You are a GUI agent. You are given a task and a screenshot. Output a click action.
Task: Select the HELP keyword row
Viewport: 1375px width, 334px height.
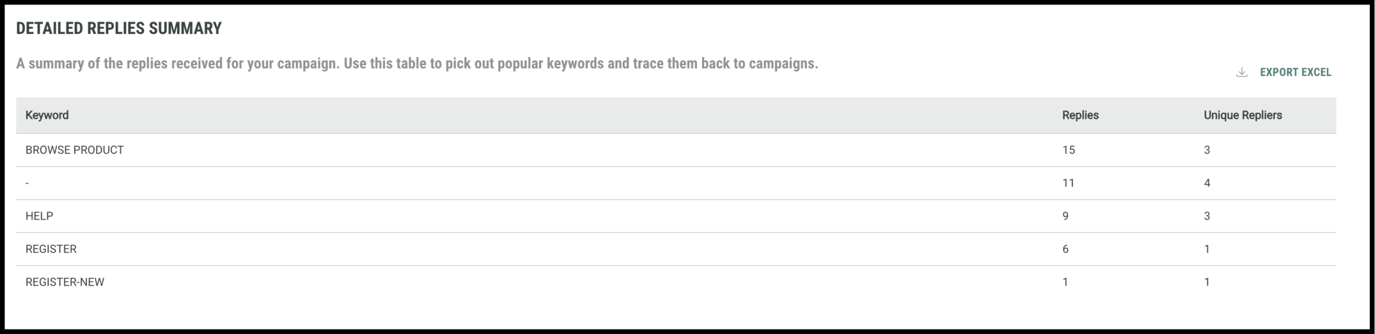[x=39, y=216]
